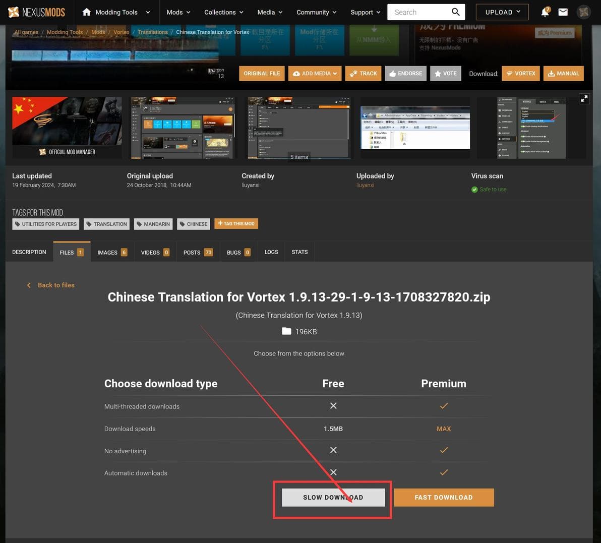Image resolution: width=601 pixels, height=543 pixels.
Task: Click the Slow Download button
Action: point(333,497)
